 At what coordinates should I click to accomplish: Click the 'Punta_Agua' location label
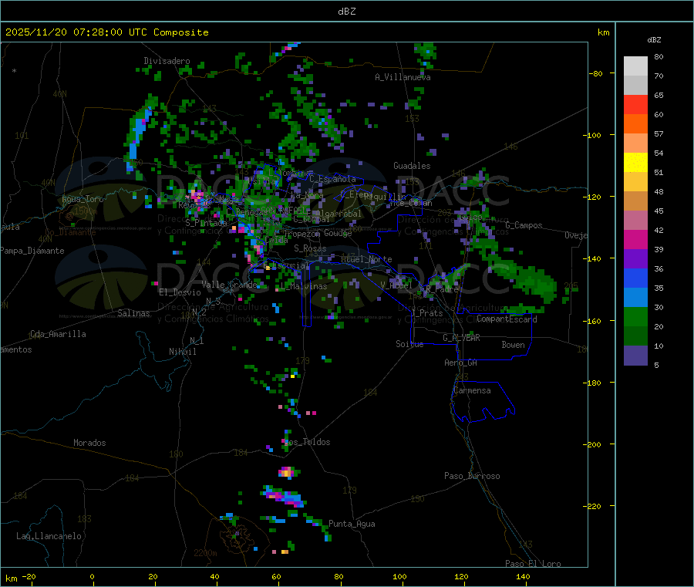tap(352, 524)
